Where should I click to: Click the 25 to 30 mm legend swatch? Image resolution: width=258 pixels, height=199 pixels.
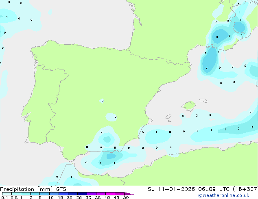coord(82,194)
